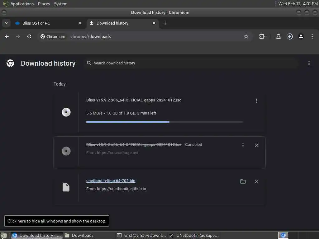Image resolution: width=319 pixels, height=239 pixels.
Task: Click the Search download history field
Action: (x=191, y=63)
